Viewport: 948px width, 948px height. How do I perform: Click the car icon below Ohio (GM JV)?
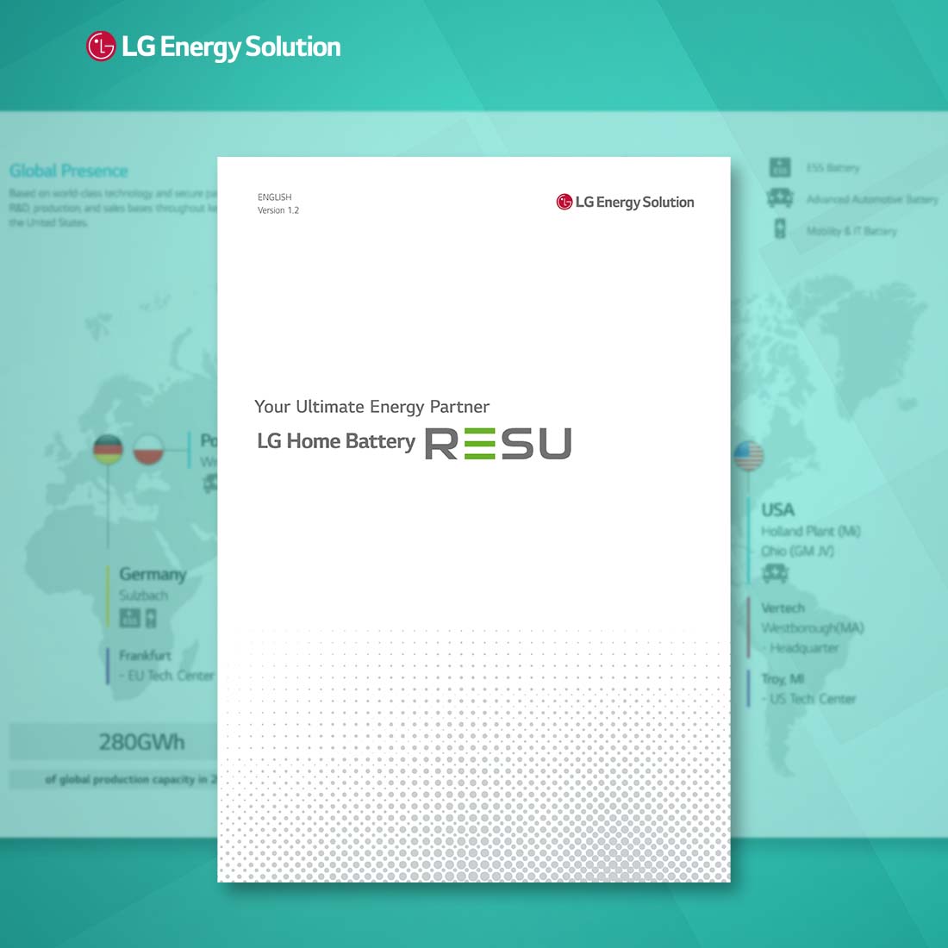pos(776,573)
